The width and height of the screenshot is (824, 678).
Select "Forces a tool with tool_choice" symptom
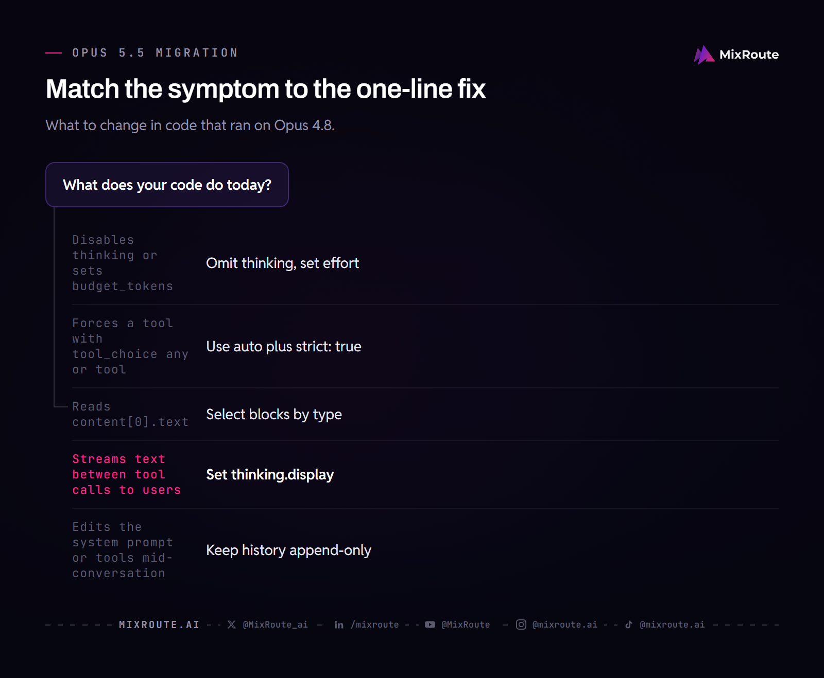130,346
